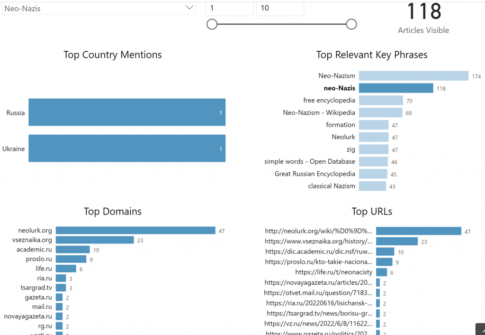
Task: Select the proslo.ru/kto-takie URL bar
Action: pyautogui.click(x=384, y=262)
